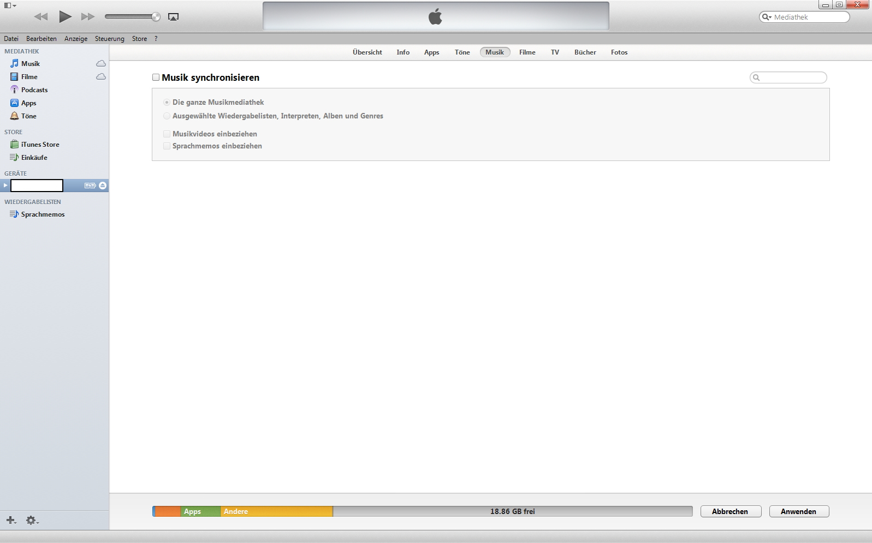Image resolution: width=872 pixels, height=543 pixels.
Task: Click the Abbrechen button
Action: [730, 511]
